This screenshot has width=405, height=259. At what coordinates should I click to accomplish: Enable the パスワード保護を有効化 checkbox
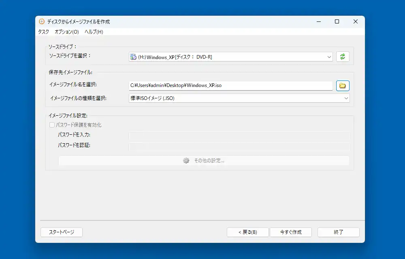[52, 125]
